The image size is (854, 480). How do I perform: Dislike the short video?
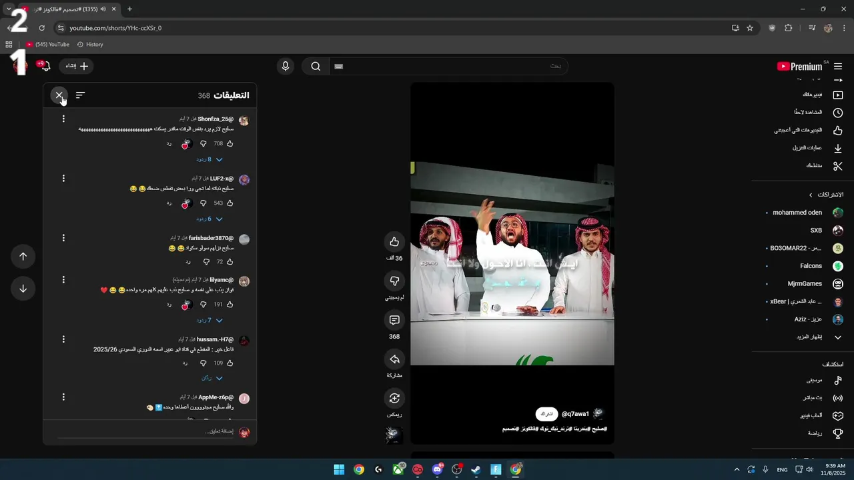click(394, 281)
